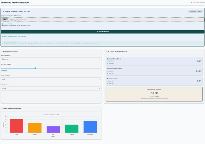Click the blue icon inside Train ML Models button

97,32
